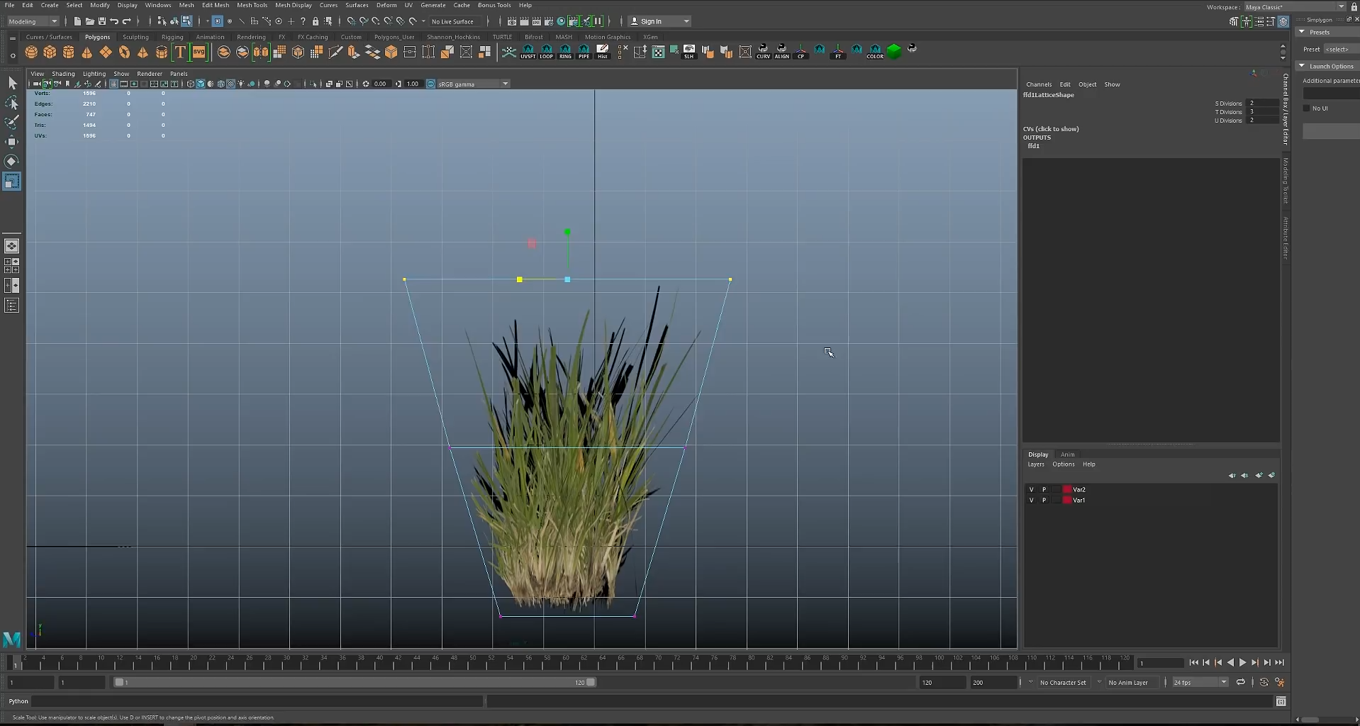Viewport: 1360px width, 726px height.
Task: Select the arrow Select tool
Action: coord(12,84)
